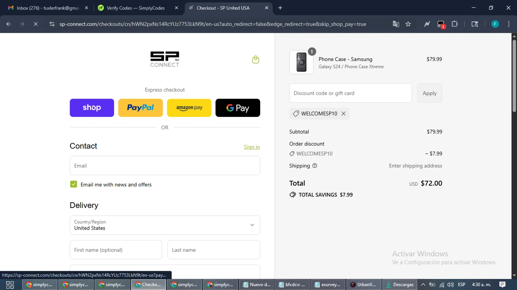The width and height of the screenshot is (517, 290).
Task: Open the bfxdcv notepad taskbar item
Action: [x=292, y=284]
